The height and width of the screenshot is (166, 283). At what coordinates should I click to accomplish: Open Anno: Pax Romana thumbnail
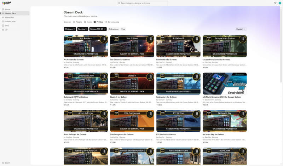coord(178,156)
